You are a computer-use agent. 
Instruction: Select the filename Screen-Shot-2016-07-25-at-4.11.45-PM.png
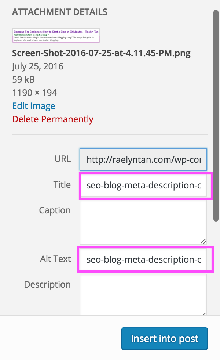pyautogui.click(x=101, y=53)
